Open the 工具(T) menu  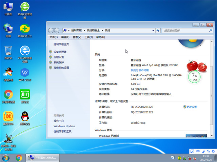tap(89, 37)
